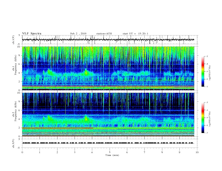Click the '-7' label on lower colorbar
Viewport: 222px width, 171px height.
click(207, 133)
